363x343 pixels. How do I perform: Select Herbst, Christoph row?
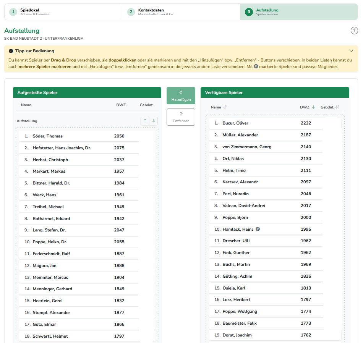click(87, 160)
